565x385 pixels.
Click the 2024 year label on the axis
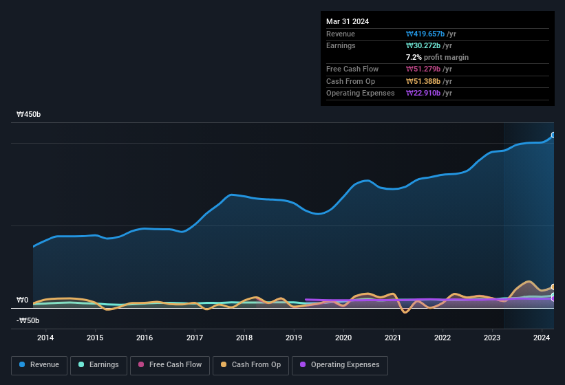tap(542, 338)
